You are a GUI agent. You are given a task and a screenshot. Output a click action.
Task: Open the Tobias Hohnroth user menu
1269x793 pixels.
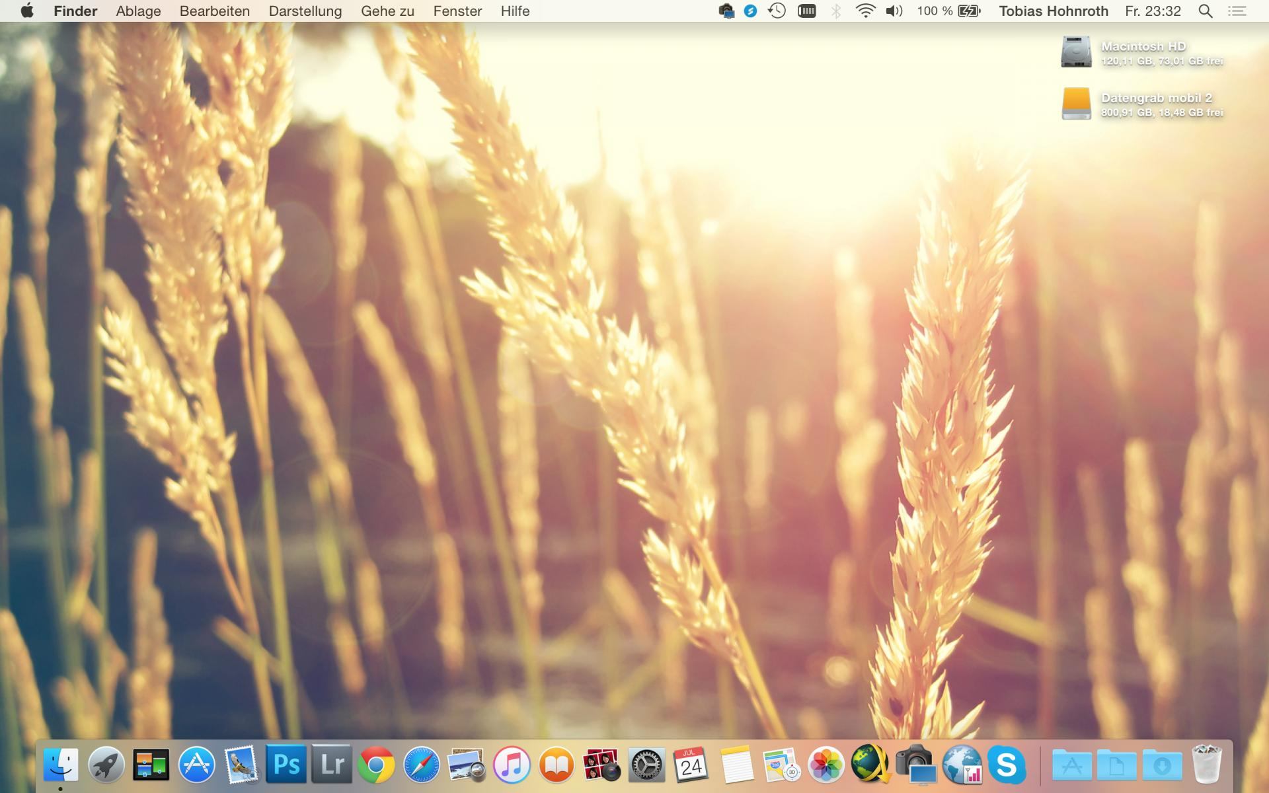[1053, 11]
